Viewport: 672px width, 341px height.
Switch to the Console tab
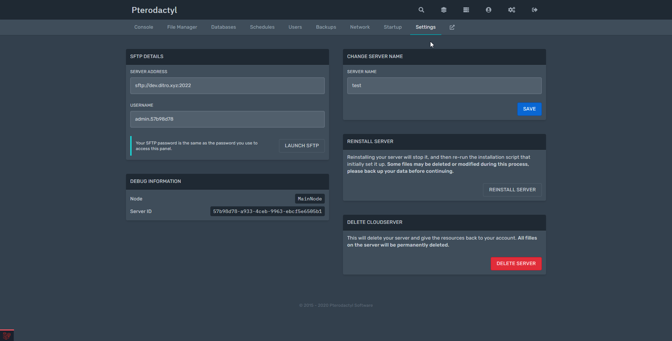143,27
